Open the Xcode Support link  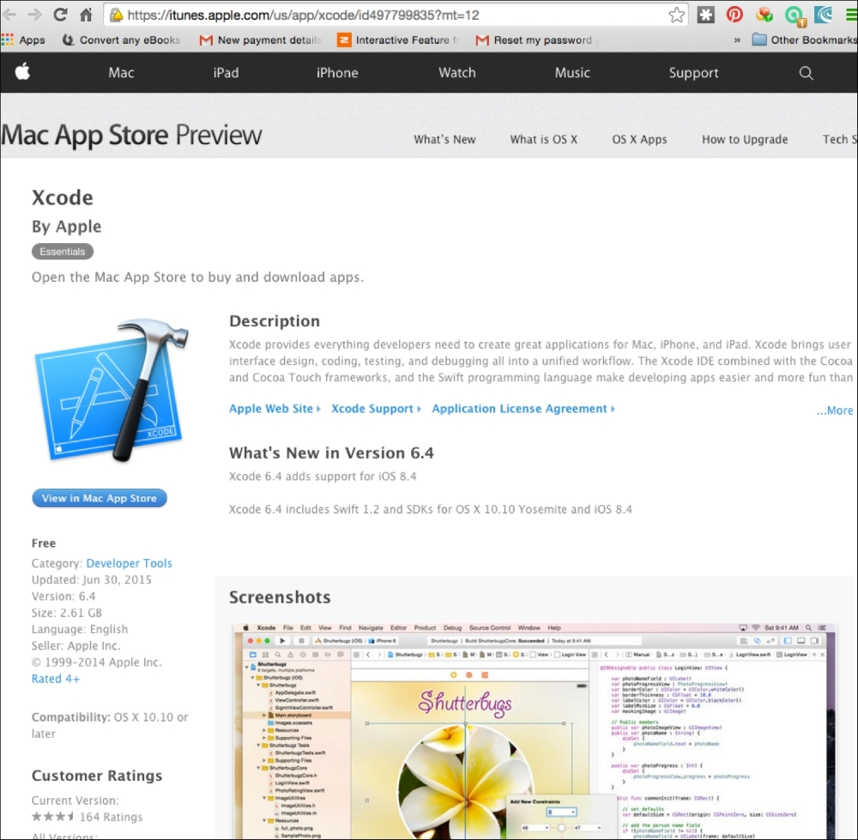tap(376, 409)
